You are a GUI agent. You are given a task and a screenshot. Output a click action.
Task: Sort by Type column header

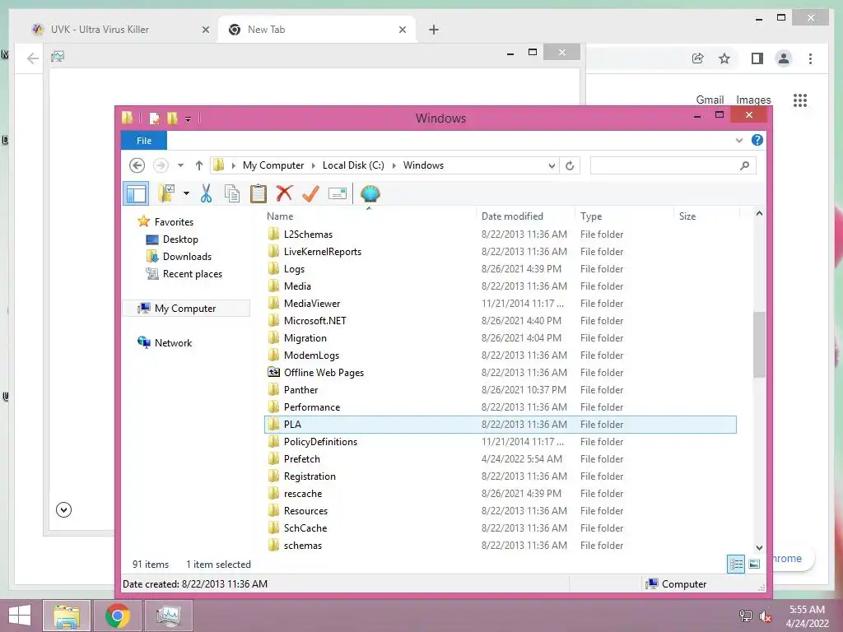(591, 216)
